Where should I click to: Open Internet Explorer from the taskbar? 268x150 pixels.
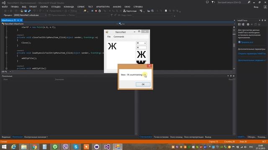pyautogui.click(x=13, y=147)
